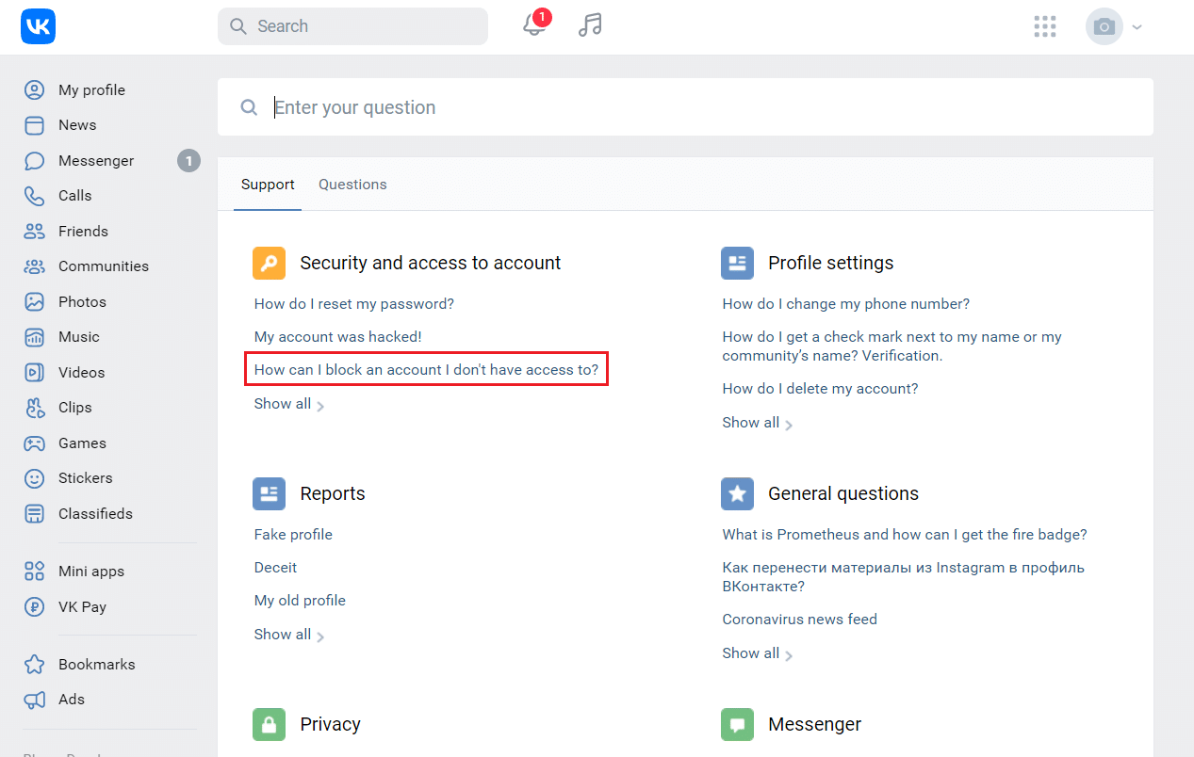Open 'How do I change my phone number?'
This screenshot has height=757, width=1194.
point(846,304)
